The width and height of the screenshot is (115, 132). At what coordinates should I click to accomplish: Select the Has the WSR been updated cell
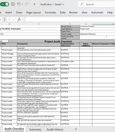[39, 114]
